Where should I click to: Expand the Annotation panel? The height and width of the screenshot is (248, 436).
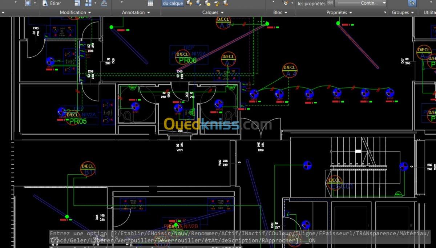coord(136,12)
